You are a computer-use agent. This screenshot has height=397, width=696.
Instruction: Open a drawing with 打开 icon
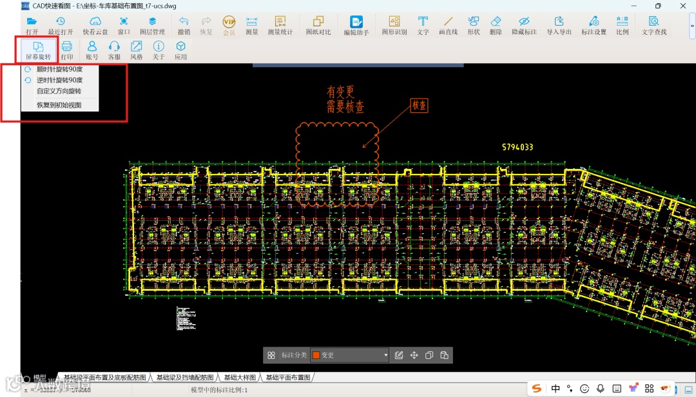click(32, 25)
